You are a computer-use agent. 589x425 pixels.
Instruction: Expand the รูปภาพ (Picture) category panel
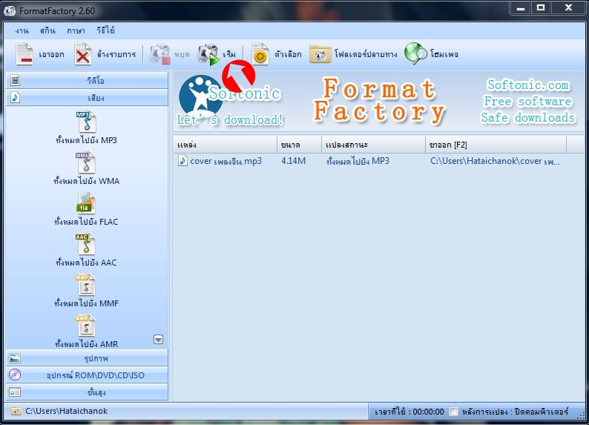point(87,358)
